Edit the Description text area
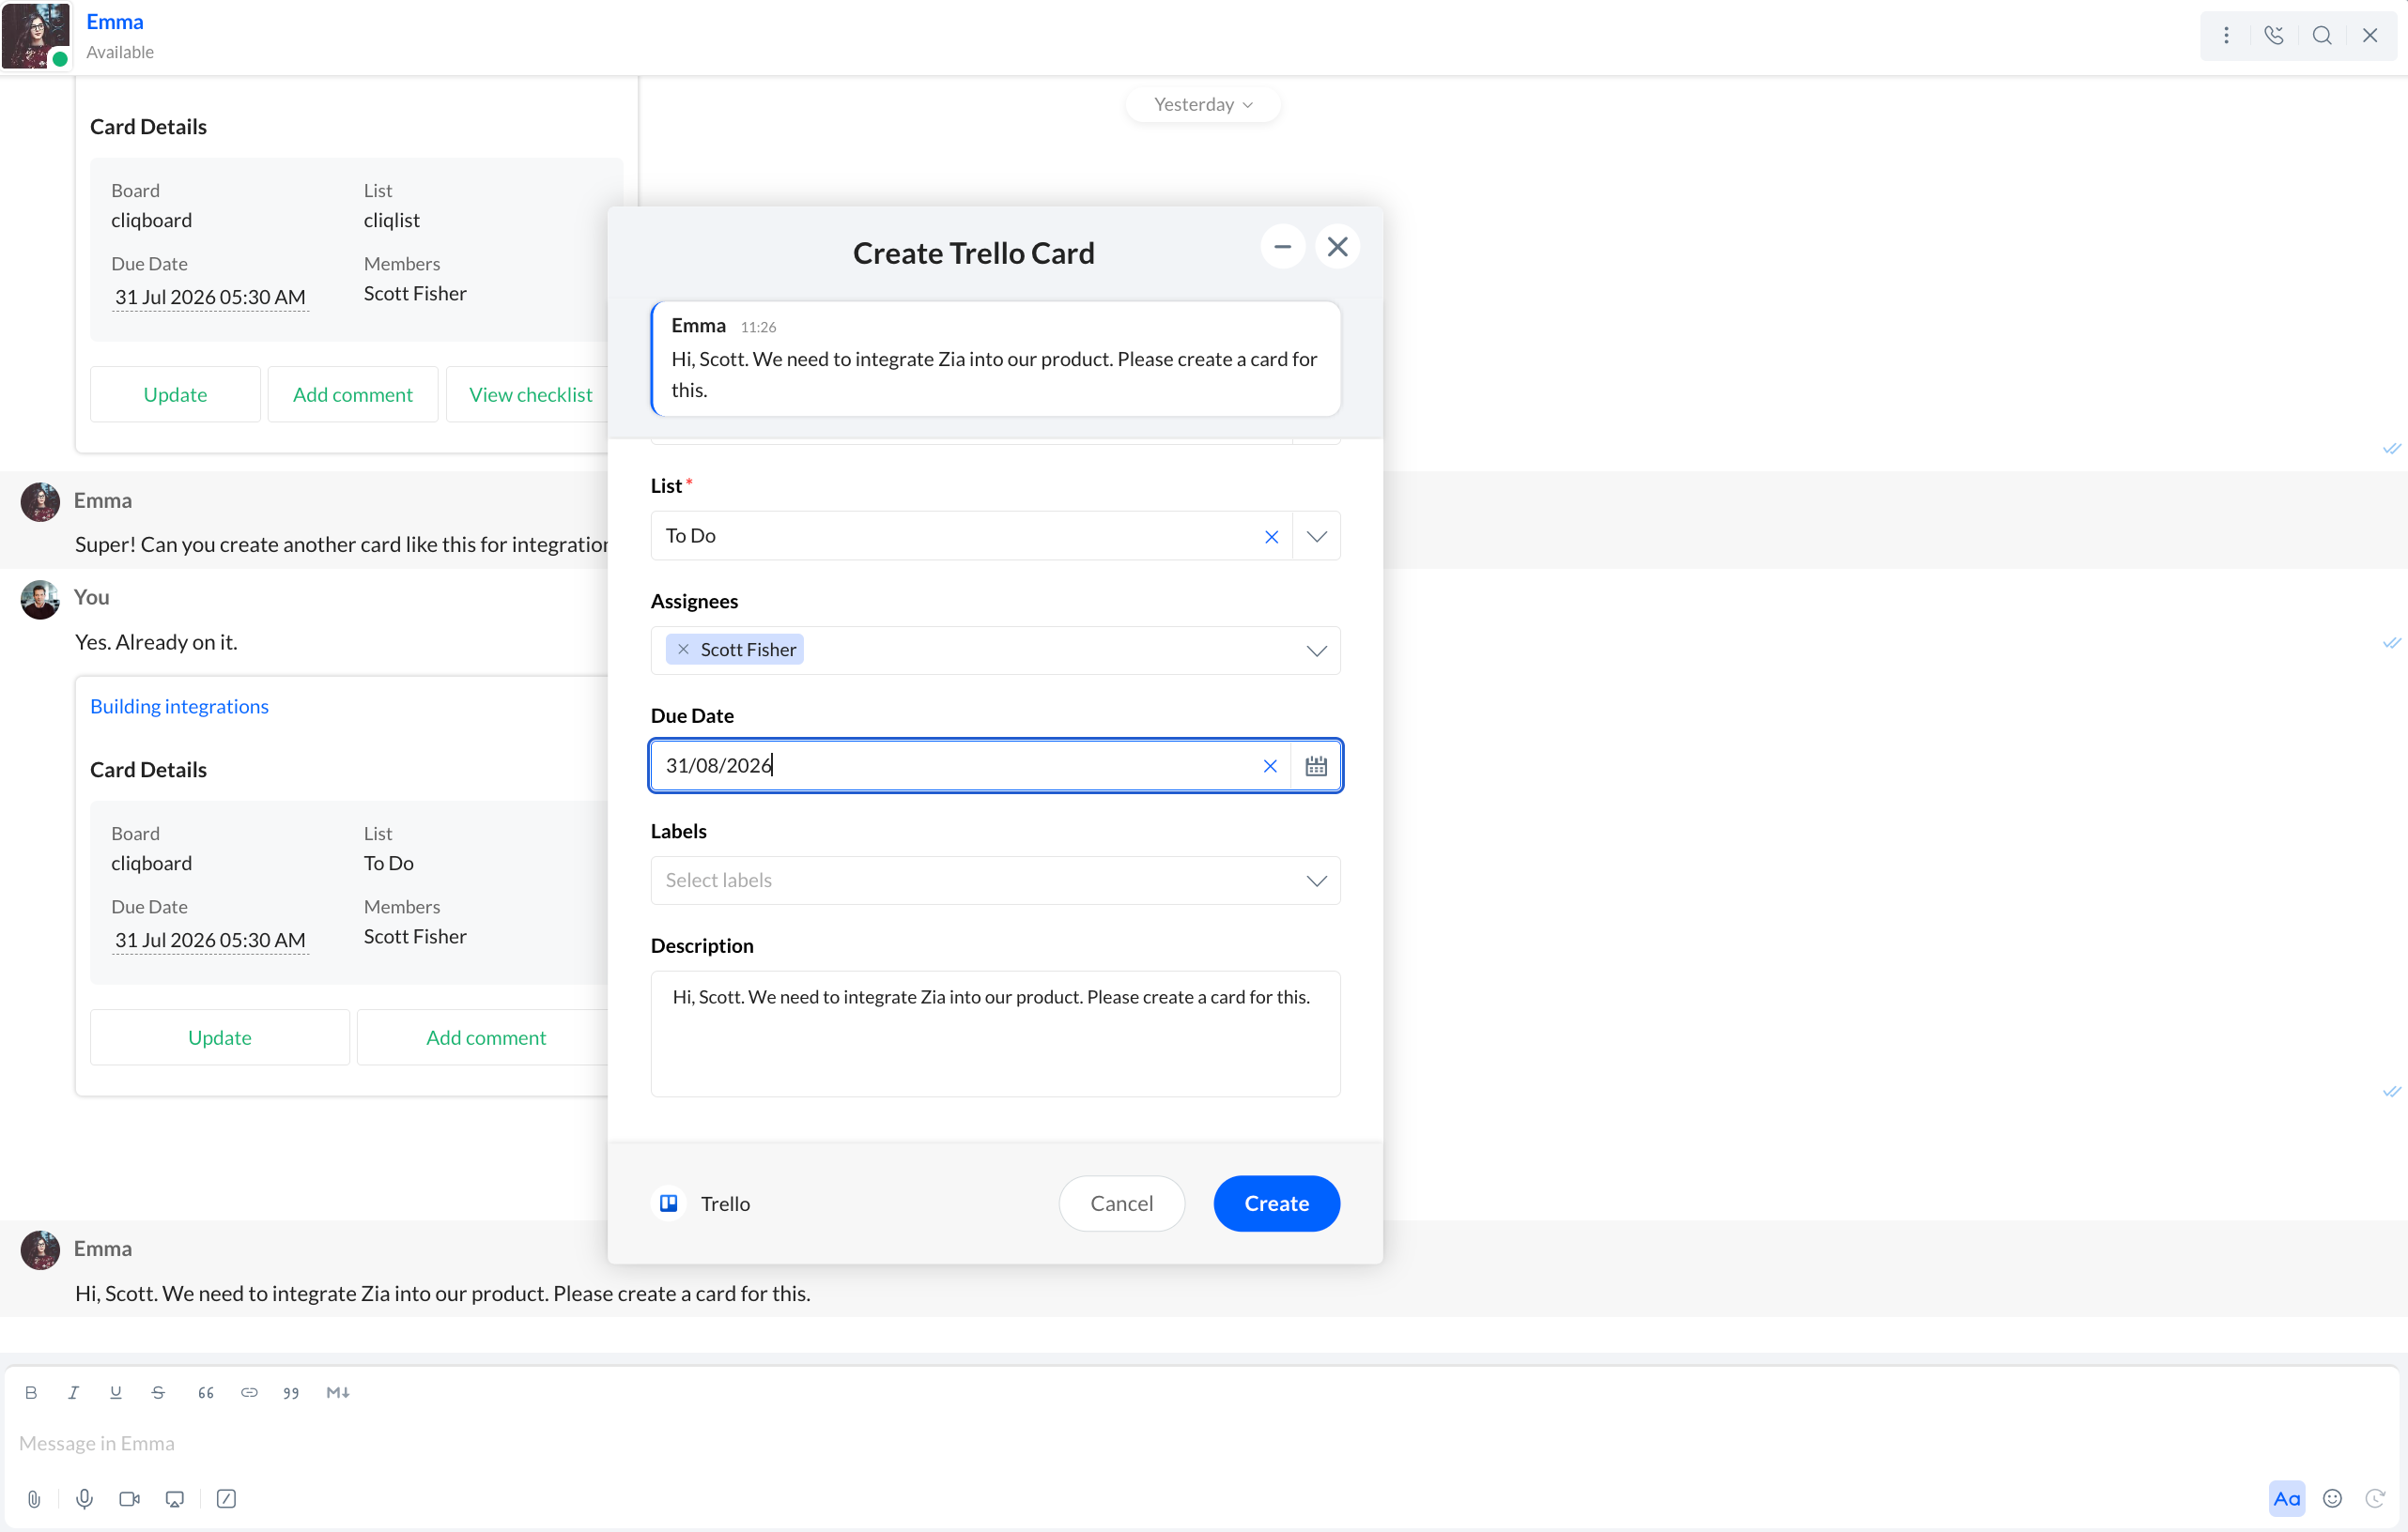2408x1532 pixels. click(995, 1034)
